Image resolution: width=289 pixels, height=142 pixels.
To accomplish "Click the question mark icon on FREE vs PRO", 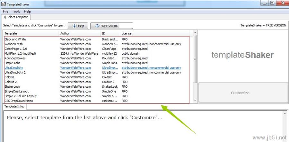I will pos(97,26).
